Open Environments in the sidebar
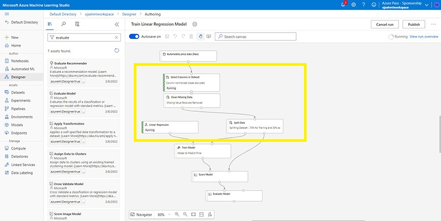This screenshot has width=441, height=221. [19, 117]
